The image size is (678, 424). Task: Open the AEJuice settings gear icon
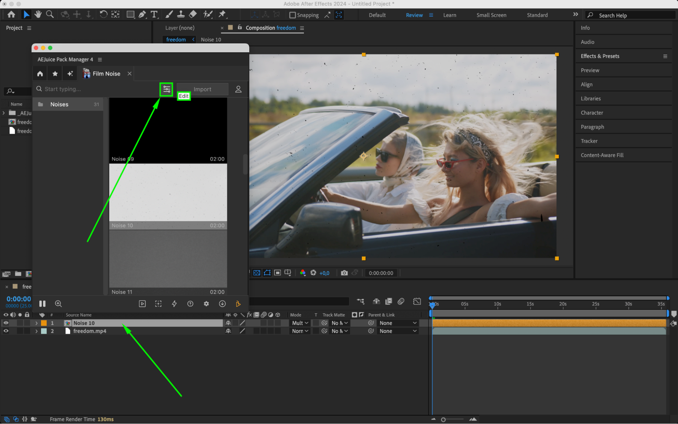tap(206, 304)
